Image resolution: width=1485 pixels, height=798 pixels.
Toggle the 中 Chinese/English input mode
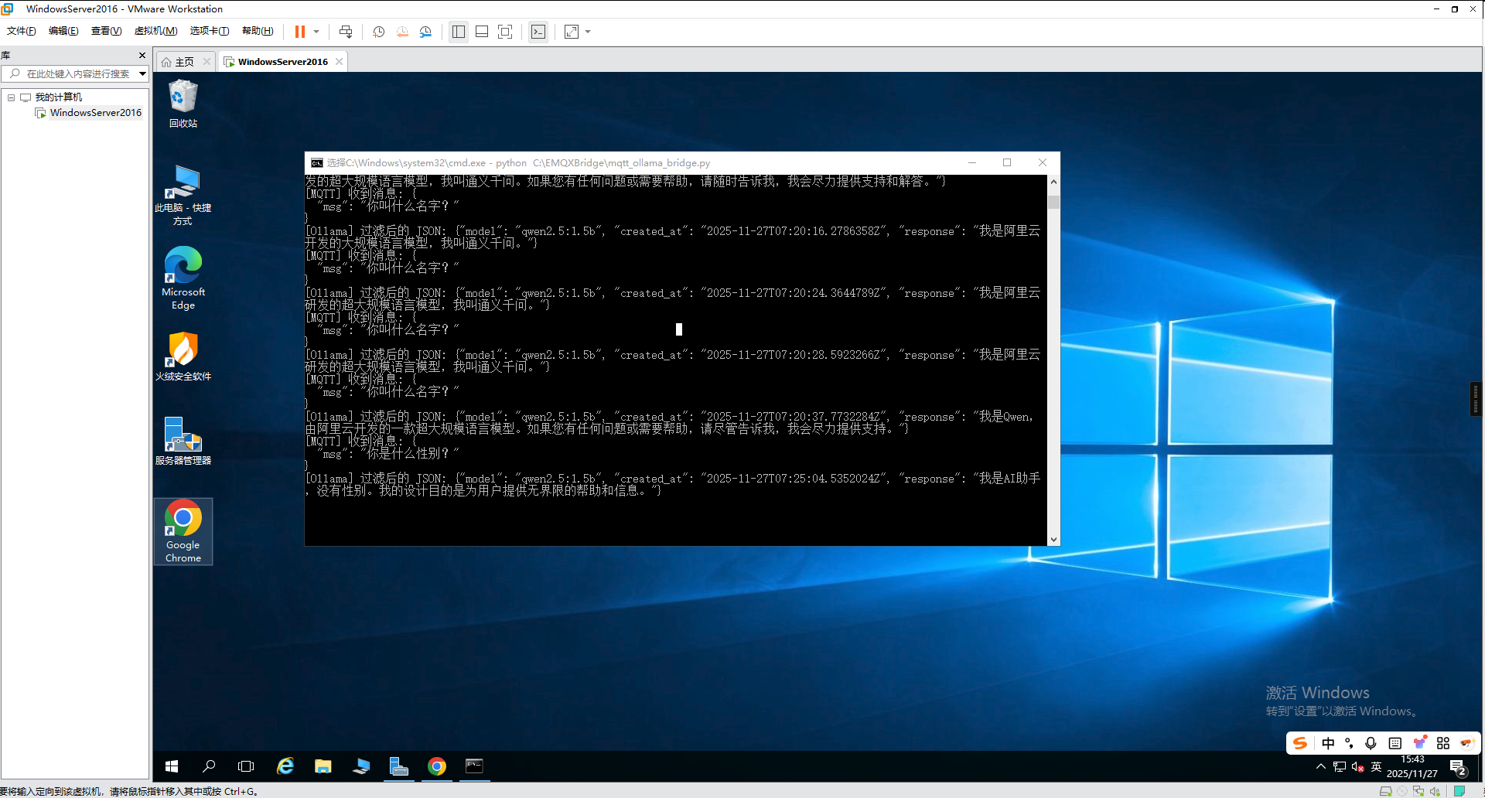tap(1328, 743)
